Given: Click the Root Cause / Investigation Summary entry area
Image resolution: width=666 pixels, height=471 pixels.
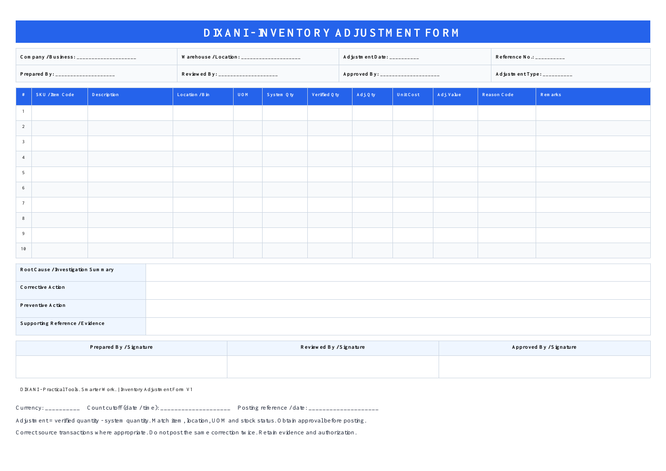Looking at the screenshot, I should (398, 273).
